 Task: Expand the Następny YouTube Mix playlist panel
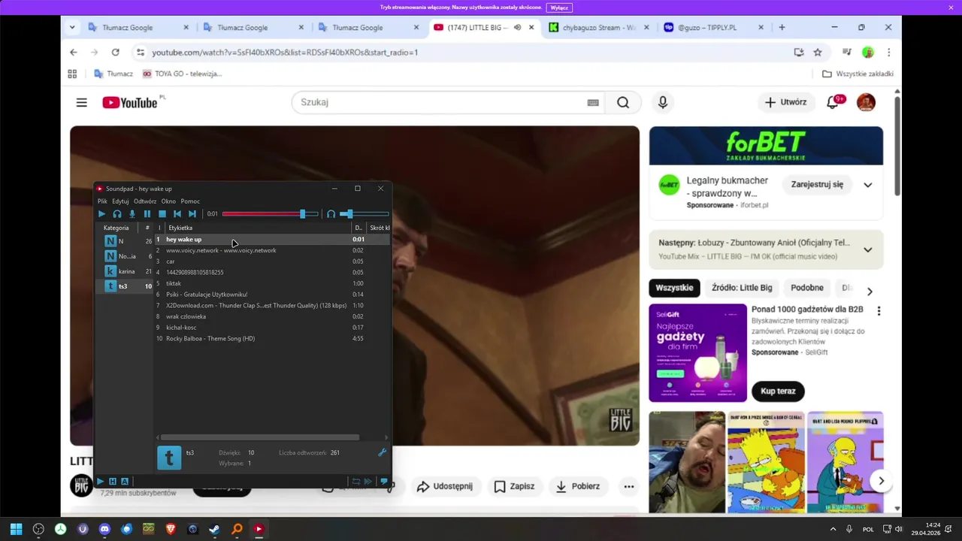868,249
